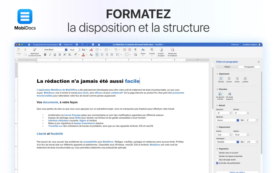Center text using ribbon center-align icon
This screenshot has height=173, width=277.
click(102, 55)
